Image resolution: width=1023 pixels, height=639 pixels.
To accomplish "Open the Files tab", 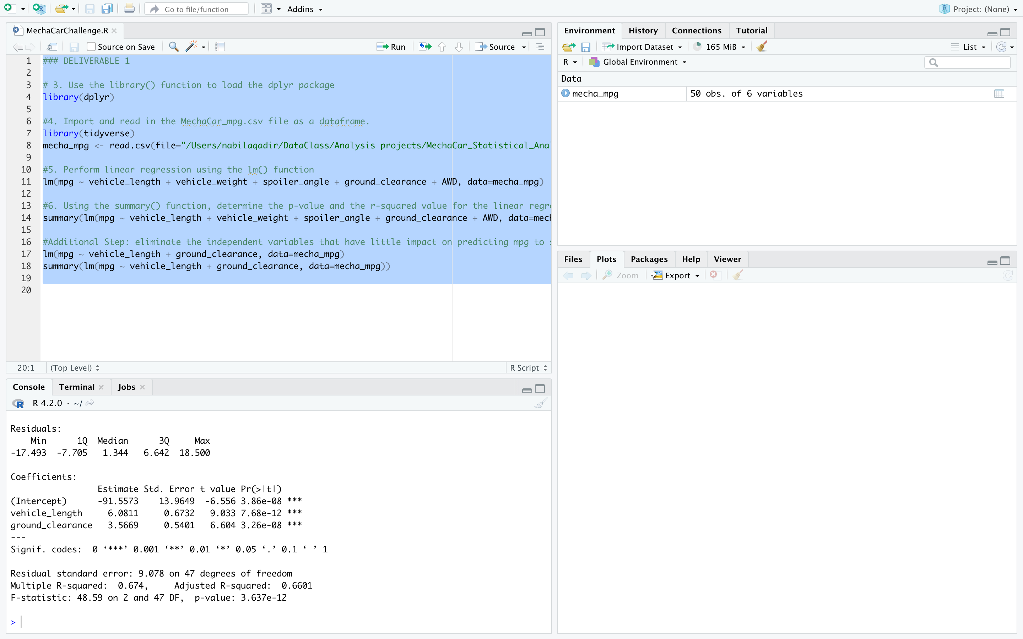I will click(x=573, y=259).
